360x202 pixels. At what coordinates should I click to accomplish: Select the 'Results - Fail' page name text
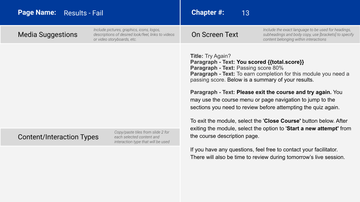[83, 13]
